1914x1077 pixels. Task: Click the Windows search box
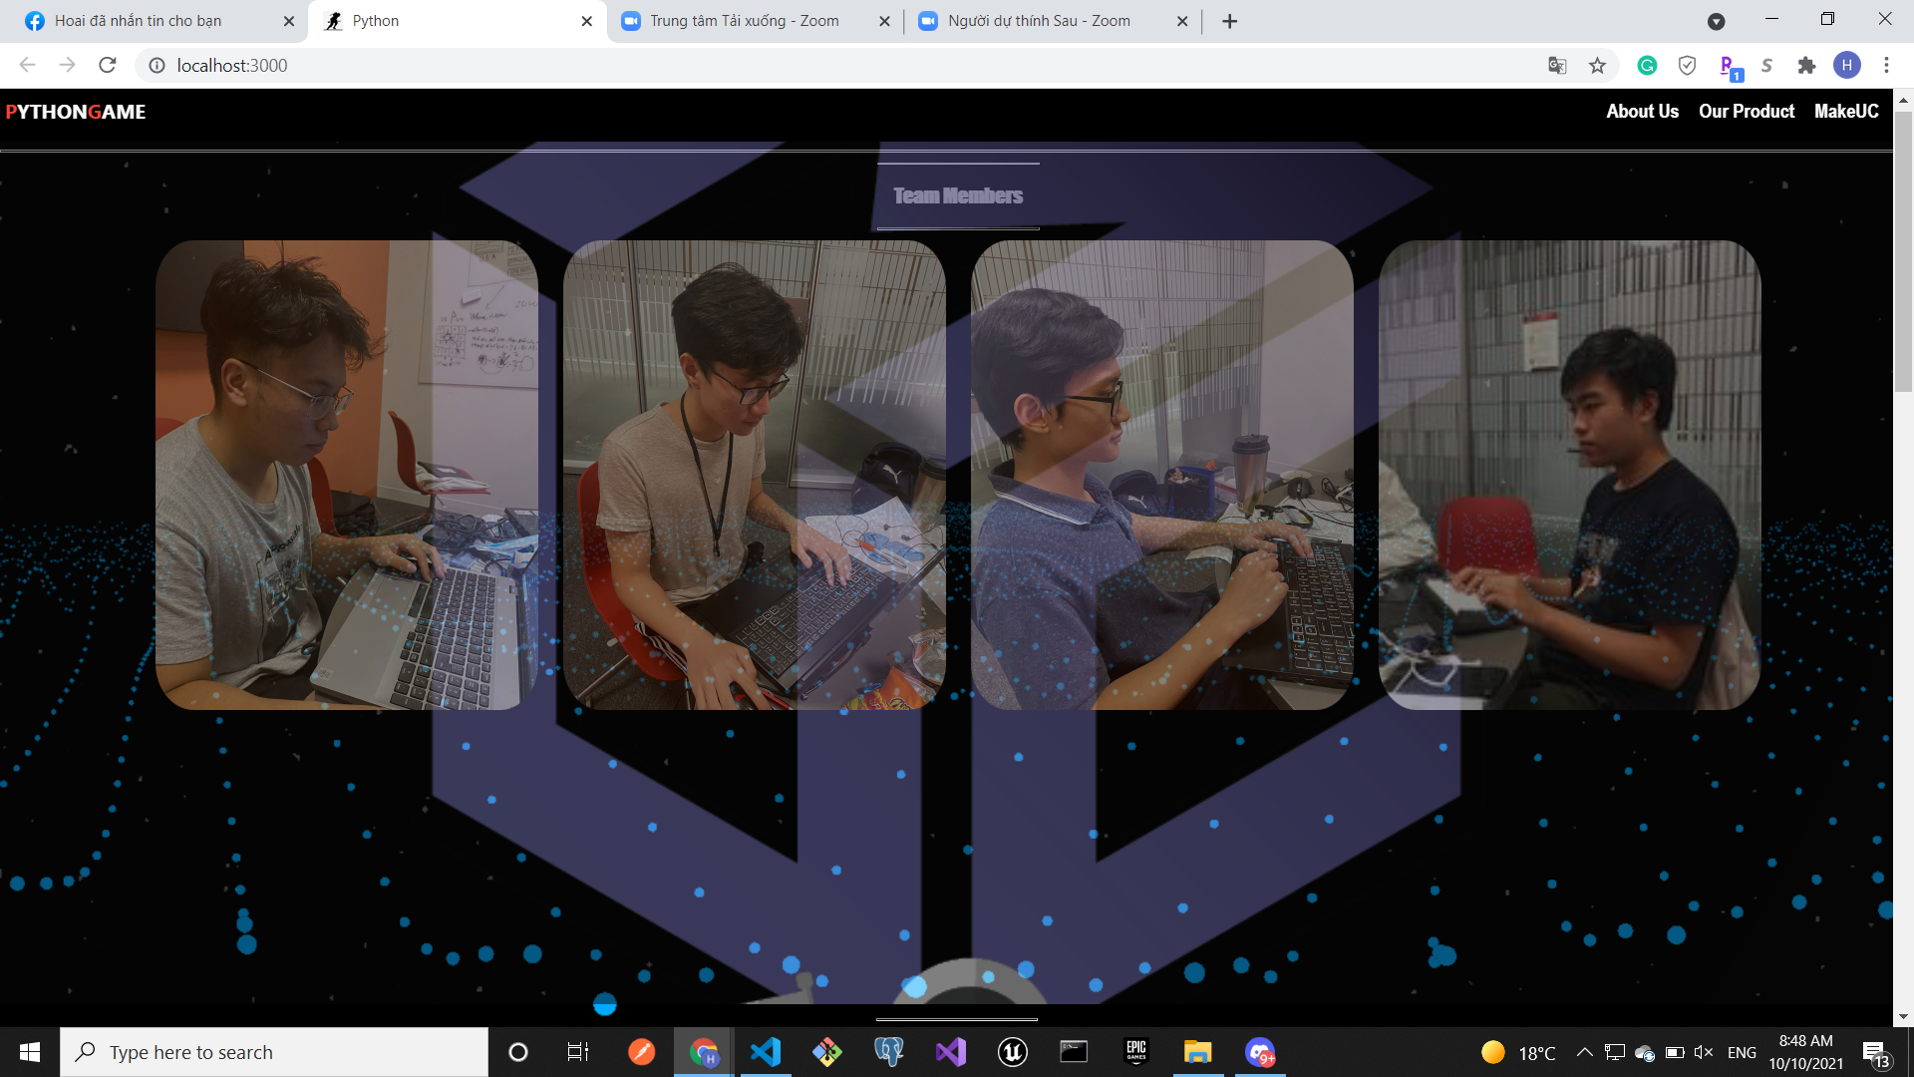click(x=274, y=1052)
